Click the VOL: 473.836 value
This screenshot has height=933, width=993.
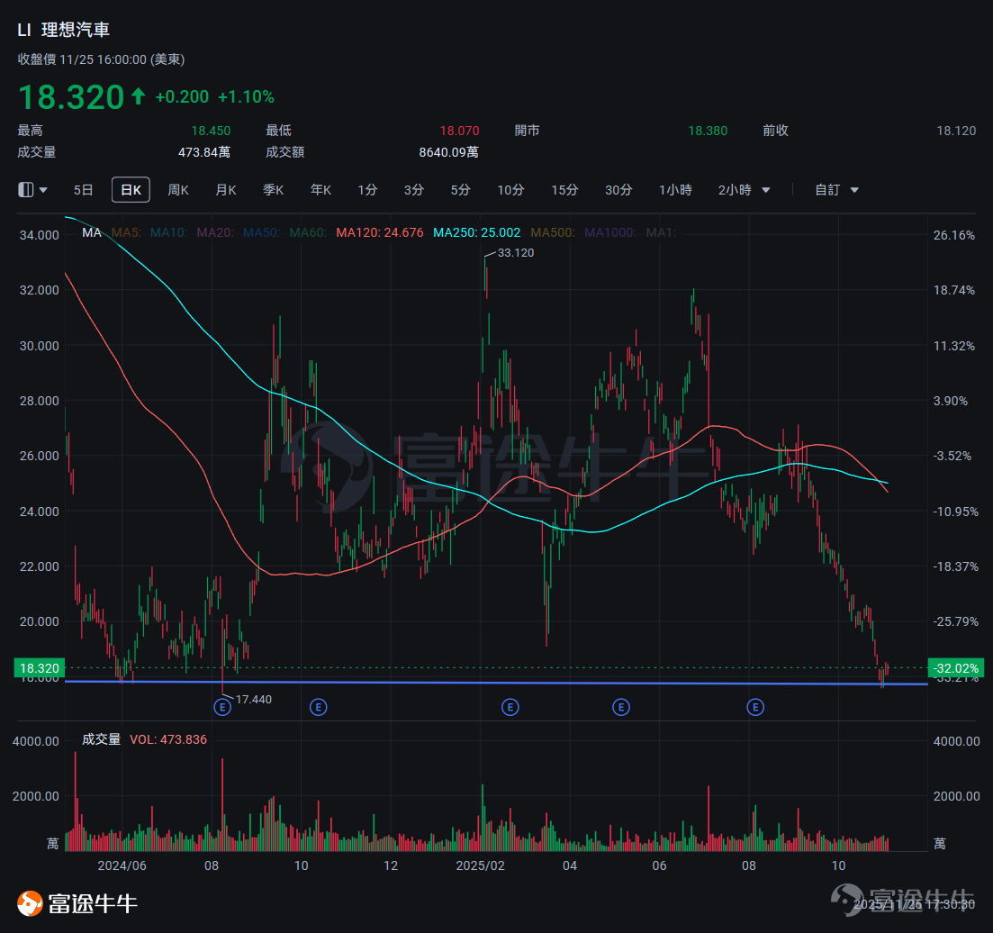point(167,739)
